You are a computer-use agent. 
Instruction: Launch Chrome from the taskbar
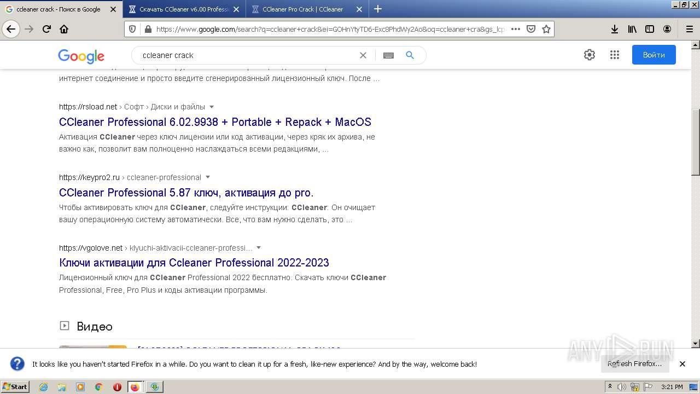pyautogui.click(x=98, y=387)
